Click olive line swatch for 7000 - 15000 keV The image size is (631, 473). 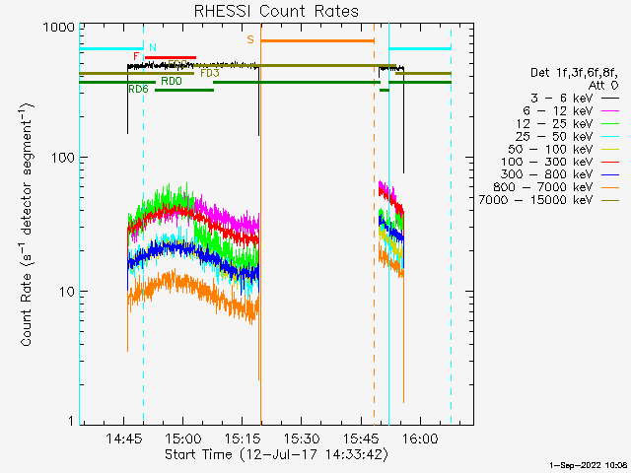click(x=609, y=200)
